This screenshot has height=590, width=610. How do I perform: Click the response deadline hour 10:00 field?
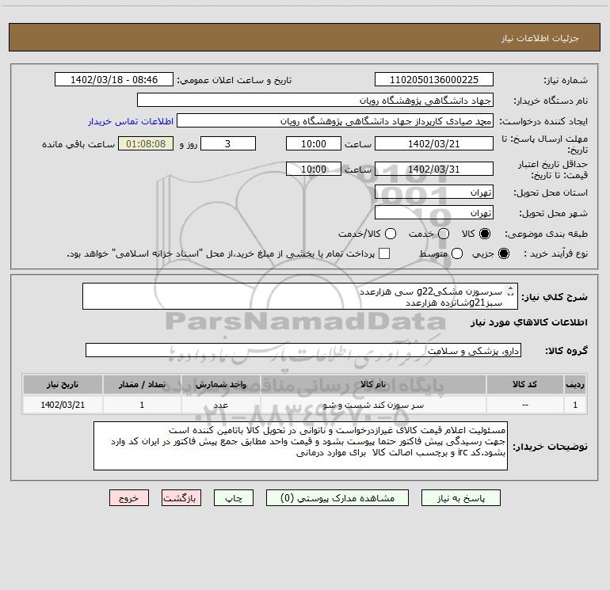314,143
